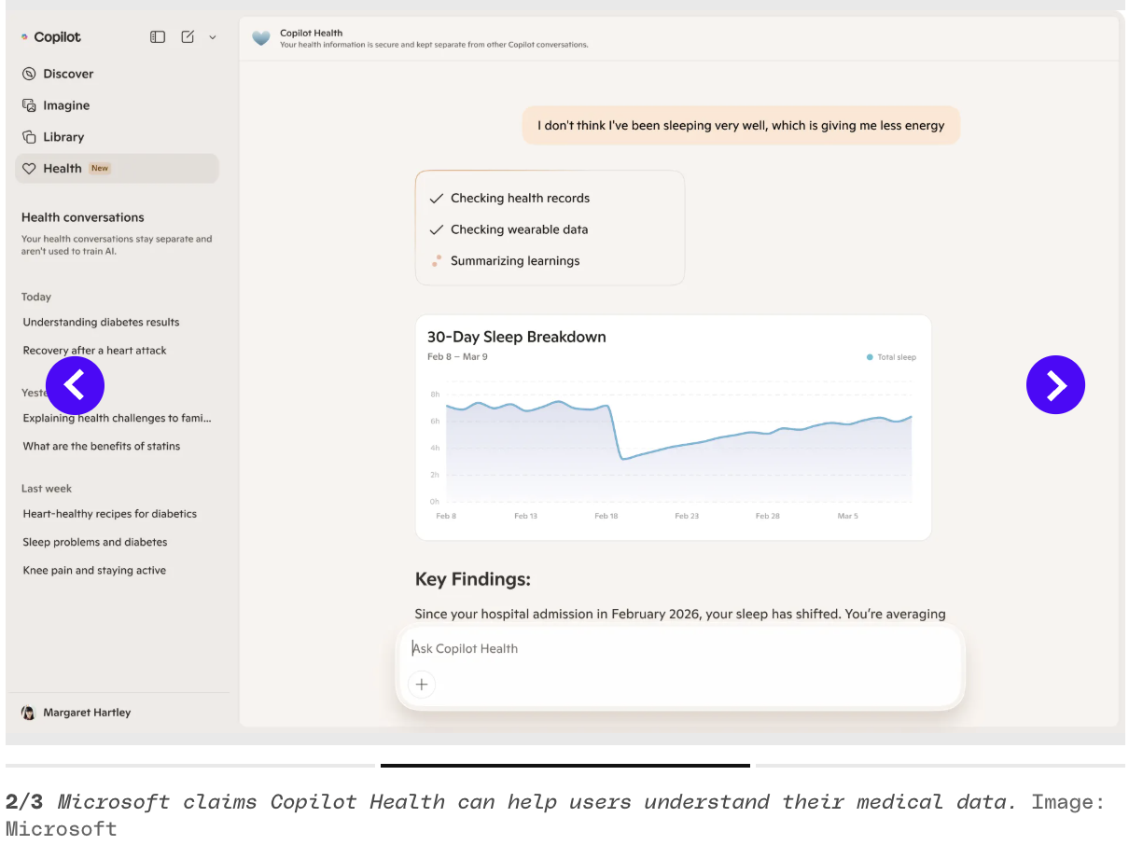Open 'Sleep problems and diabetes' conversation

click(95, 543)
